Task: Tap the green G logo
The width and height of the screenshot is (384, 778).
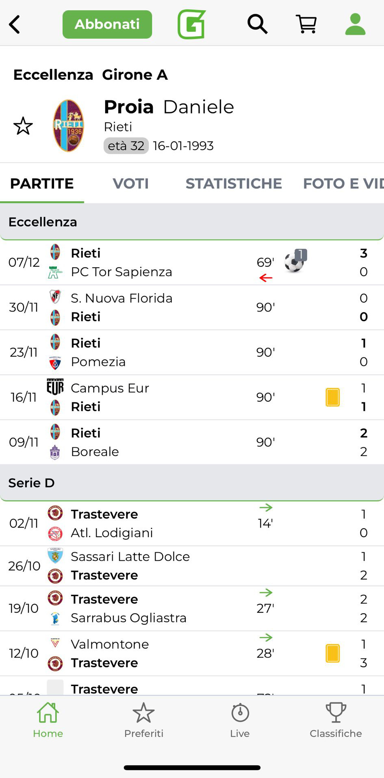Action: [192, 24]
